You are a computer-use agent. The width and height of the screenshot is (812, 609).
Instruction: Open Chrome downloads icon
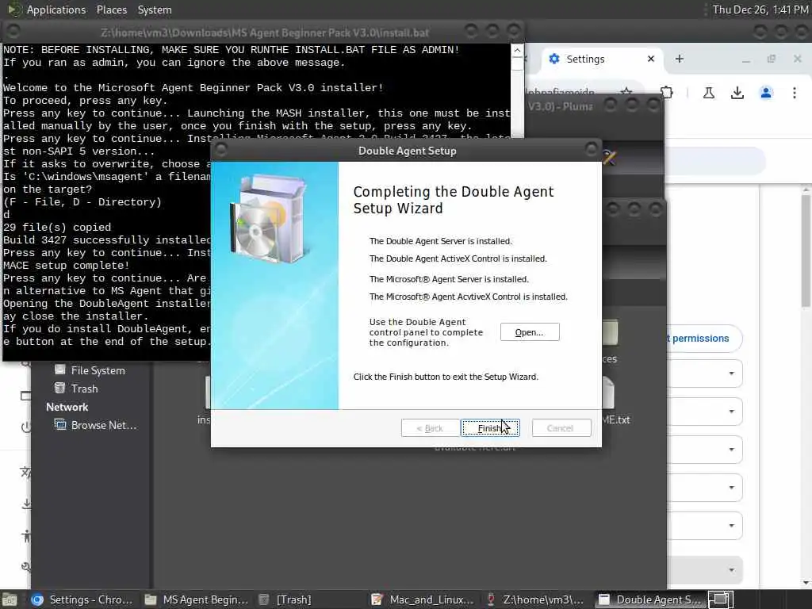737,93
